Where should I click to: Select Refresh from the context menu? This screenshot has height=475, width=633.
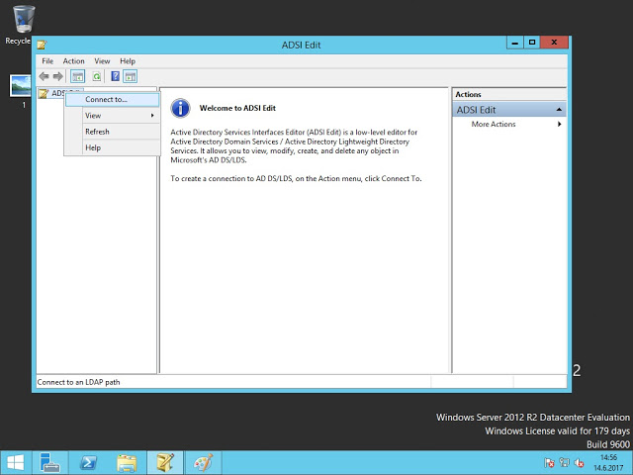pyautogui.click(x=97, y=132)
